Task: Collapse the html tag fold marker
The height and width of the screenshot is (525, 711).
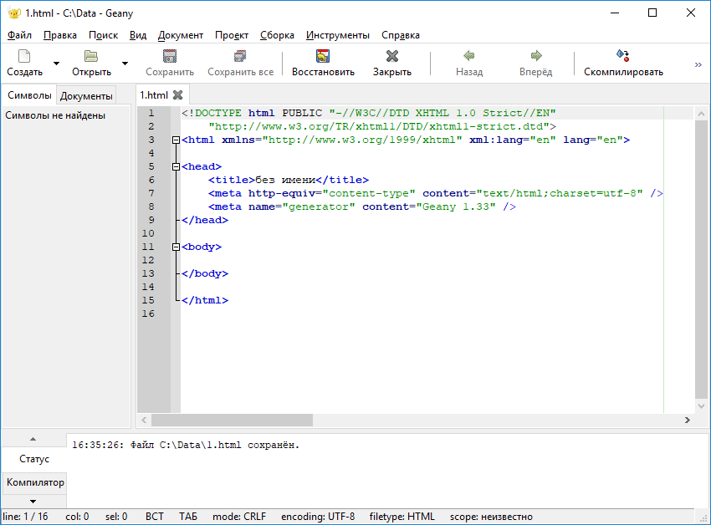Action: [176, 140]
